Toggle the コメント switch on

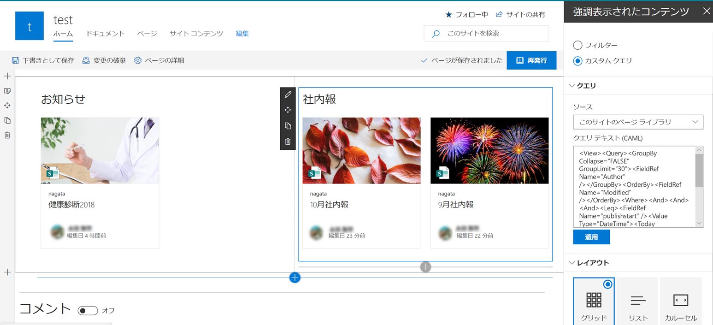click(88, 311)
